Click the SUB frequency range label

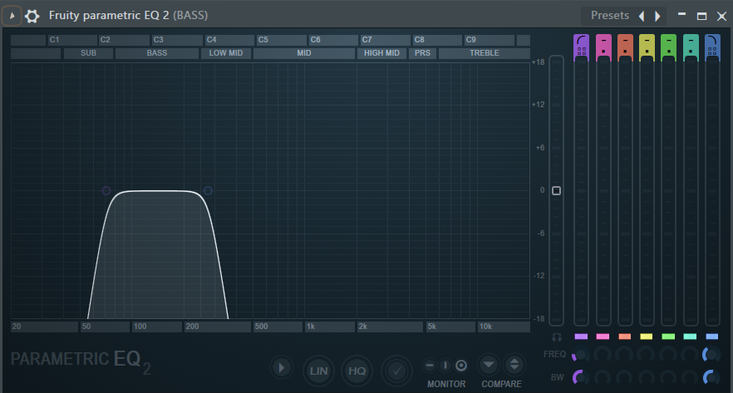coord(88,53)
